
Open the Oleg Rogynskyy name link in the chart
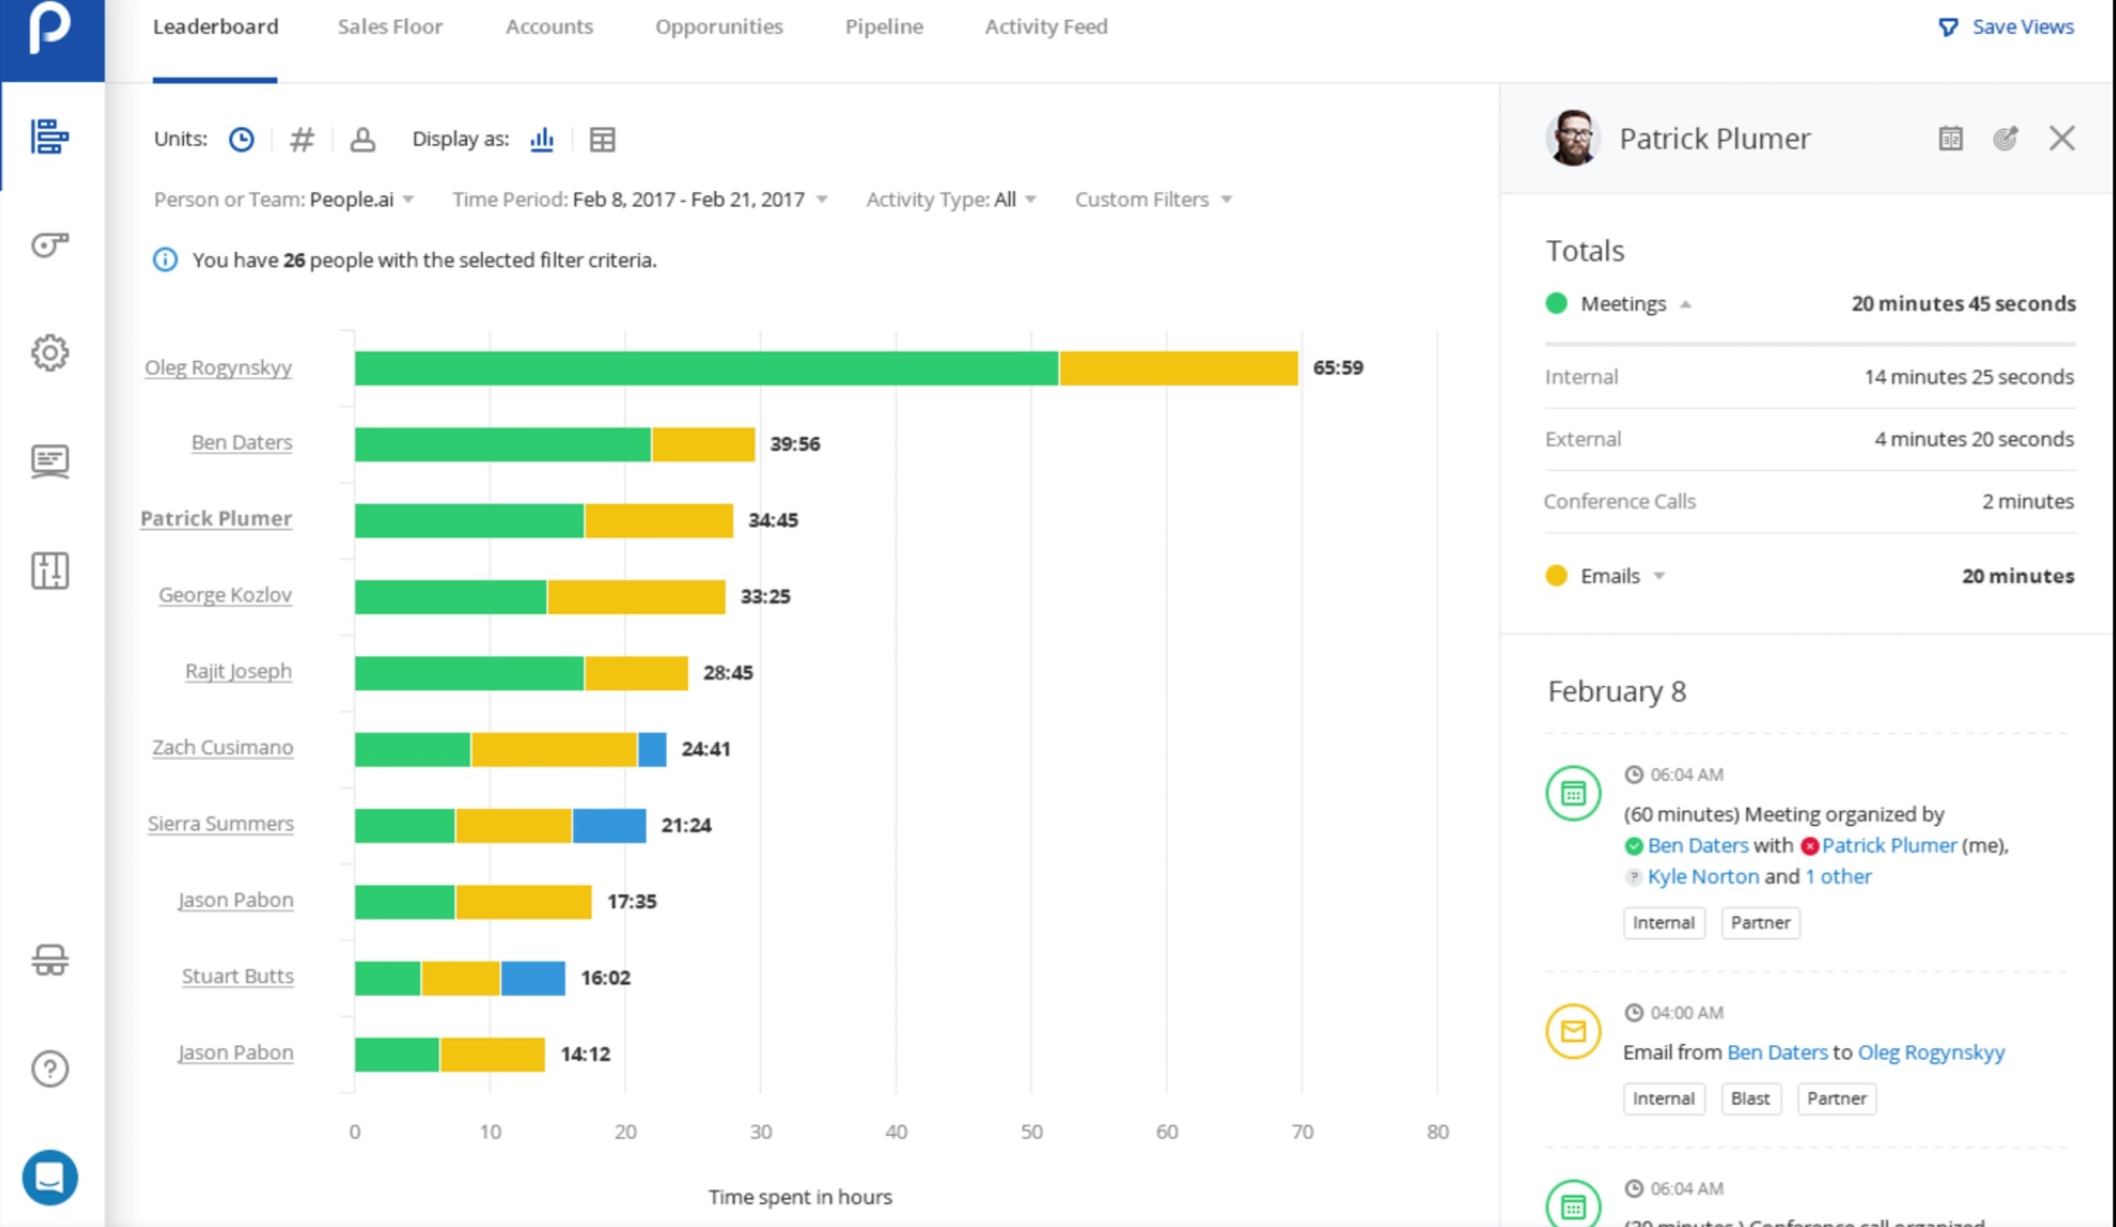point(218,367)
